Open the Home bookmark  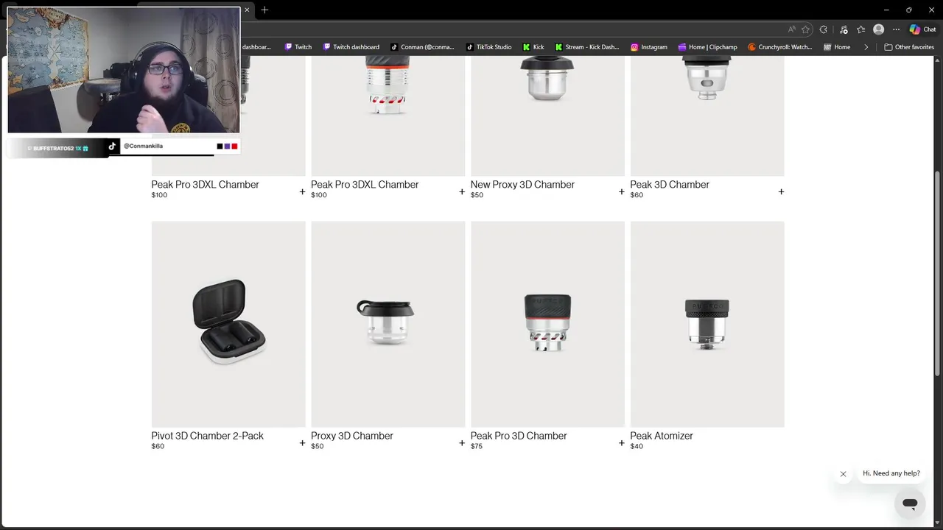[x=837, y=47]
